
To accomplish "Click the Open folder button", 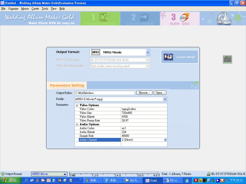I will point(160,93).
